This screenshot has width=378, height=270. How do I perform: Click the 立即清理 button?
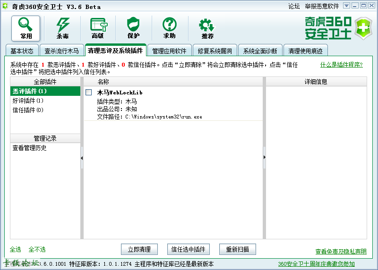click(x=139, y=249)
